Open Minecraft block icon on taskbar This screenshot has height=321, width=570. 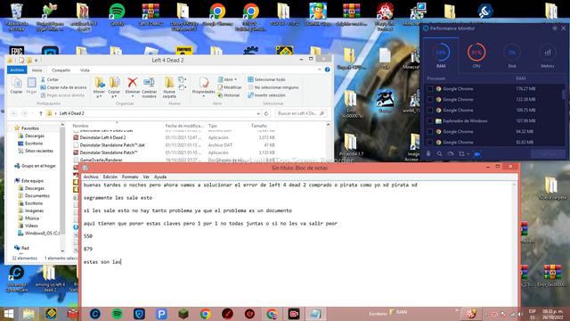point(183,314)
